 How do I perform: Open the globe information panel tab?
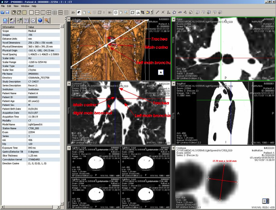click(5, 20)
